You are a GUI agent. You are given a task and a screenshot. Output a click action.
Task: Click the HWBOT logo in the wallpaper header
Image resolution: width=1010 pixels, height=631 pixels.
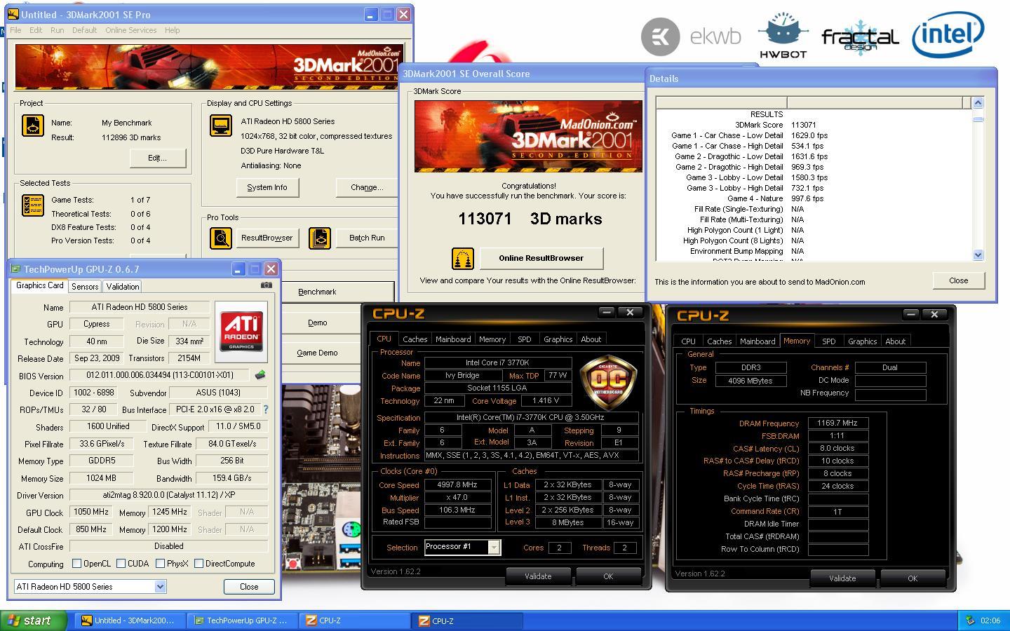783,35
